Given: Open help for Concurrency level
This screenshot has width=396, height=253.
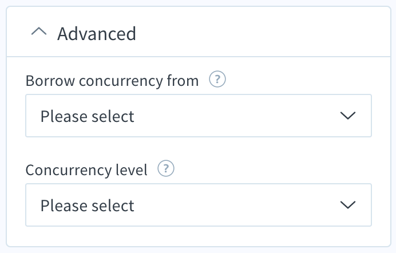Looking at the screenshot, I should tap(166, 168).
